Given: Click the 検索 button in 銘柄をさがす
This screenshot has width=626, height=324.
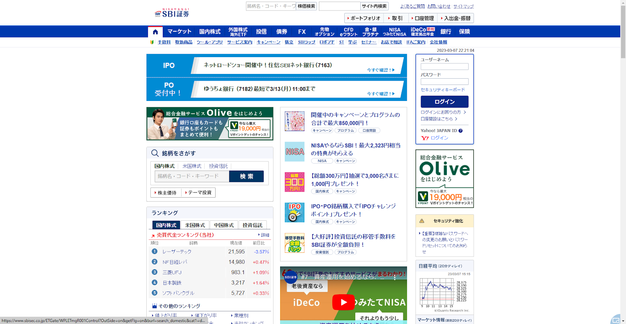Looking at the screenshot, I should click(246, 176).
